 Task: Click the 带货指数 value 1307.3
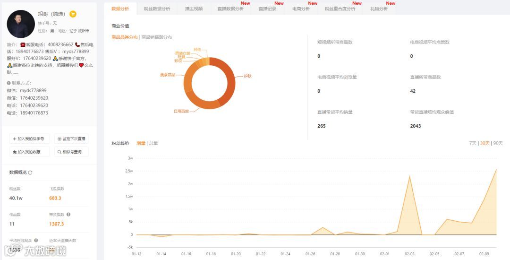(57, 224)
